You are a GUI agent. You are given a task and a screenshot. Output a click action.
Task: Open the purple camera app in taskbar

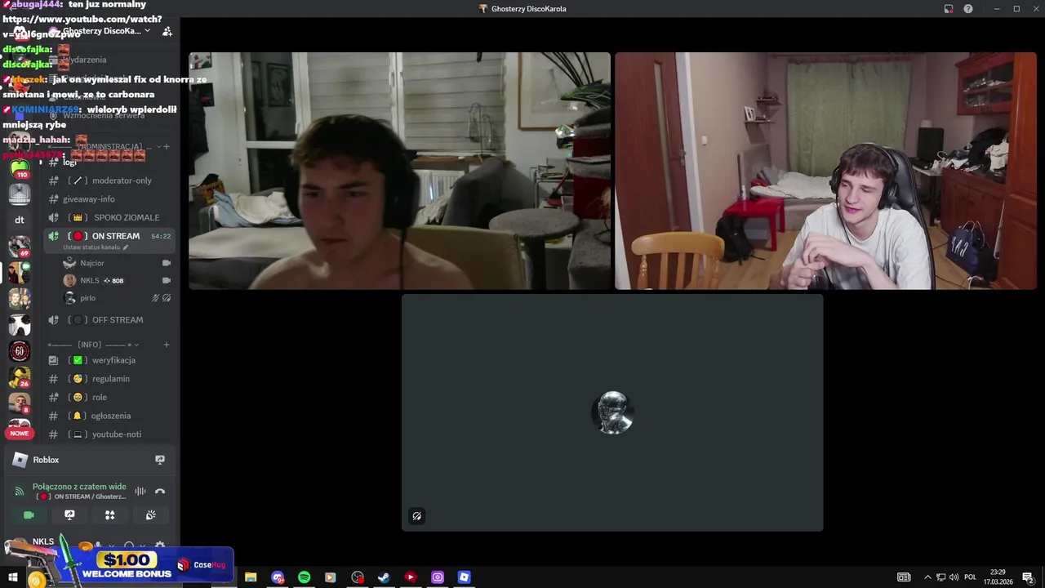(438, 577)
